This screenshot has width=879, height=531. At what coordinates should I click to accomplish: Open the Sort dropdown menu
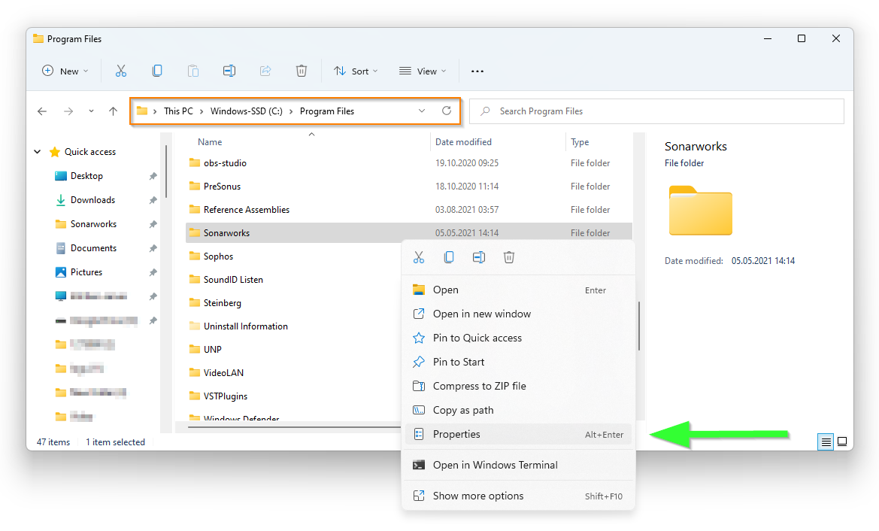(356, 71)
